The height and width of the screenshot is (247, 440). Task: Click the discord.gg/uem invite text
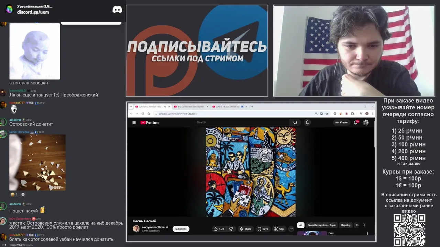click(x=33, y=12)
